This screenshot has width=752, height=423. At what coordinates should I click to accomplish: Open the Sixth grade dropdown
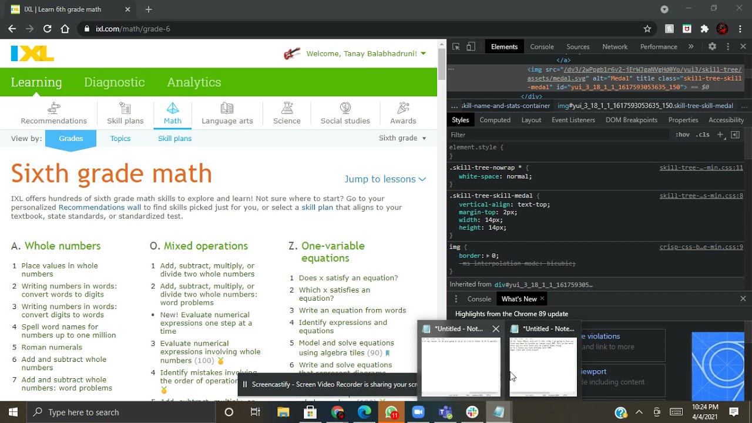pyautogui.click(x=402, y=138)
